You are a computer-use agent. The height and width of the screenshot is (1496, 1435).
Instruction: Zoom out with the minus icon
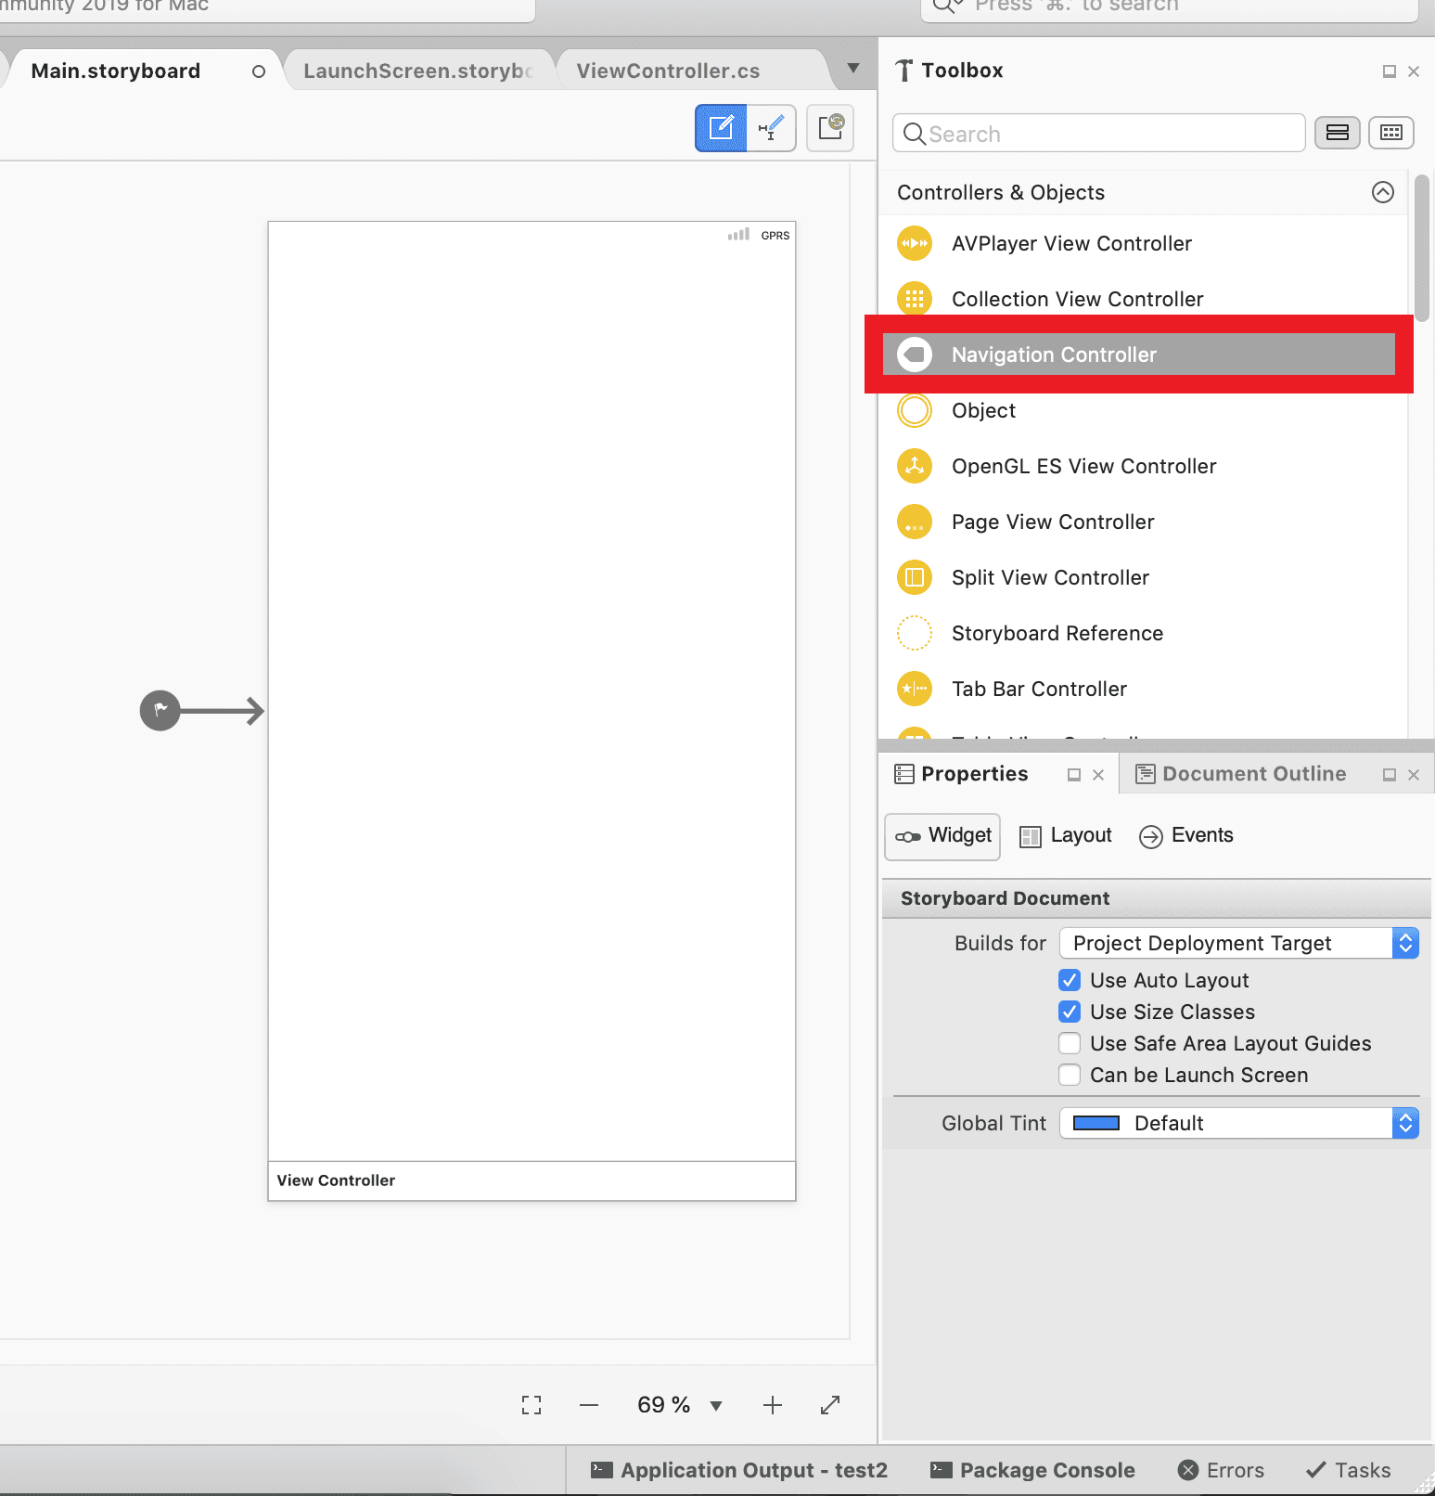click(589, 1405)
